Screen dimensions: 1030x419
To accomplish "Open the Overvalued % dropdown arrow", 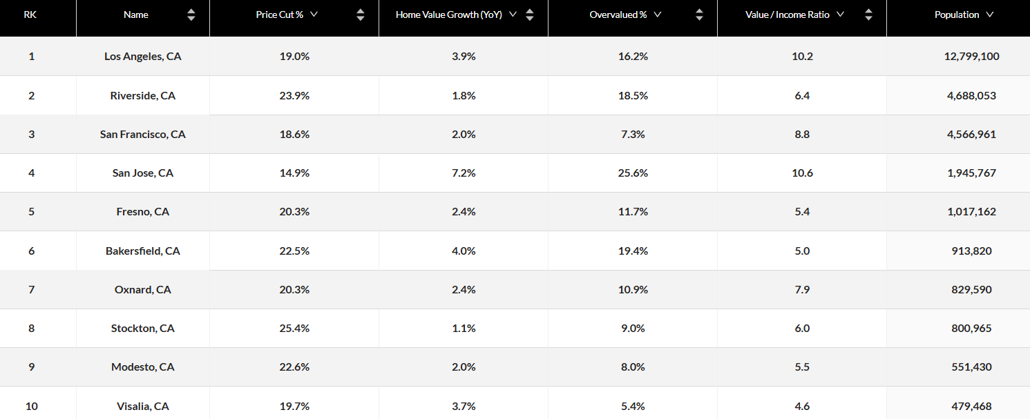I will [x=657, y=13].
